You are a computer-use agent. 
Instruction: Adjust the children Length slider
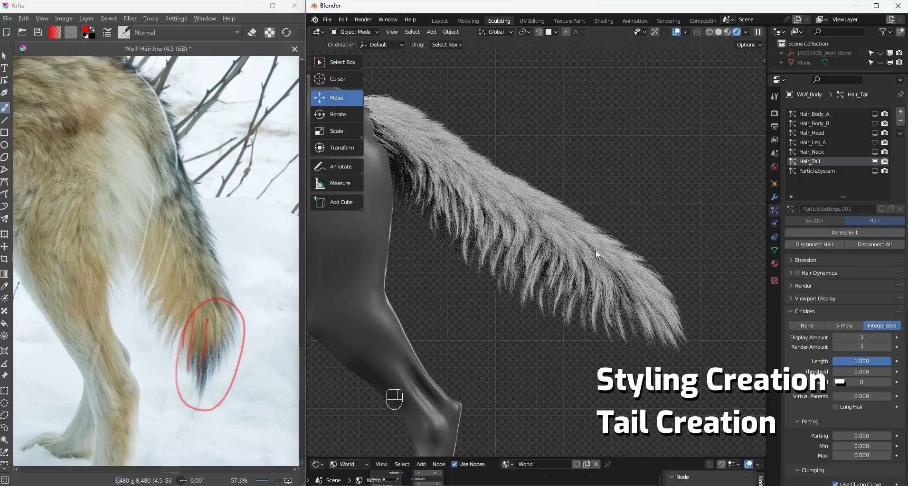(861, 361)
